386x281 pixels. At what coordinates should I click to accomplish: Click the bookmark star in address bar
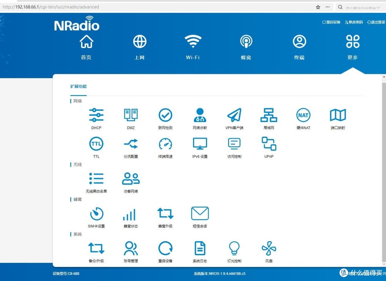(318, 7)
